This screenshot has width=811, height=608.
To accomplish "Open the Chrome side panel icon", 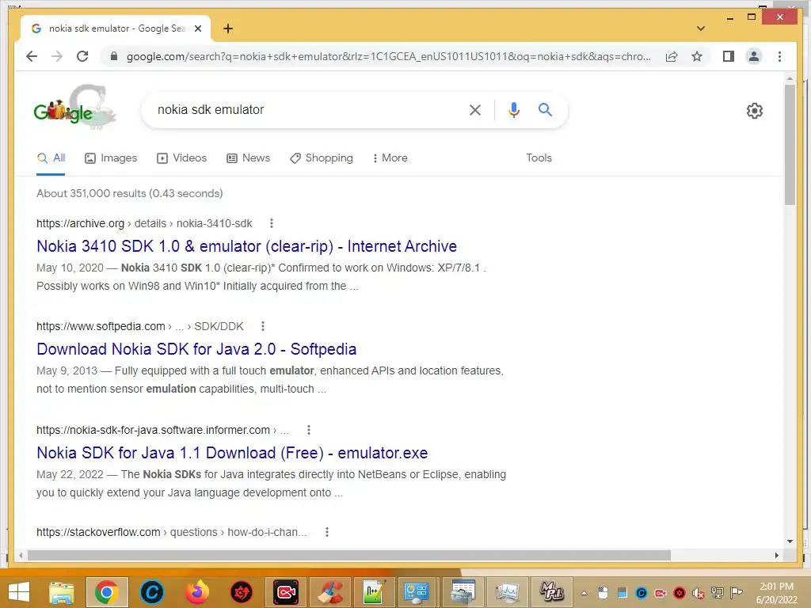I will pyautogui.click(x=729, y=56).
